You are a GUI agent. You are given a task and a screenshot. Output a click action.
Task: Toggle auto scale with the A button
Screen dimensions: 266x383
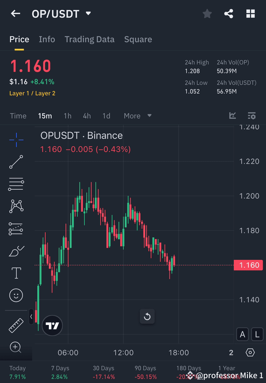tap(243, 334)
